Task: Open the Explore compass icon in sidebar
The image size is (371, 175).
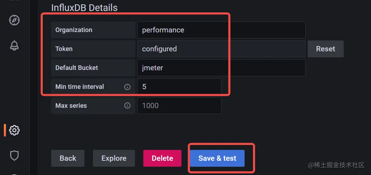Action: (14, 20)
